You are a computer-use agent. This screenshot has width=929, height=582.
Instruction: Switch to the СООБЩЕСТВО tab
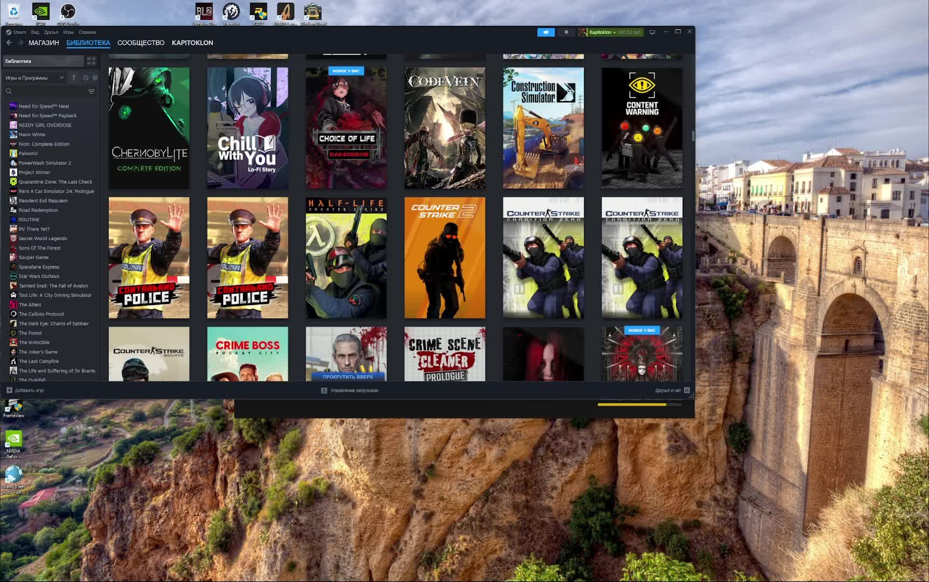click(x=141, y=43)
